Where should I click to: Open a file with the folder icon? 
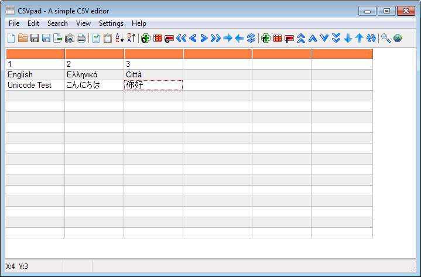(x=23, y=38)
